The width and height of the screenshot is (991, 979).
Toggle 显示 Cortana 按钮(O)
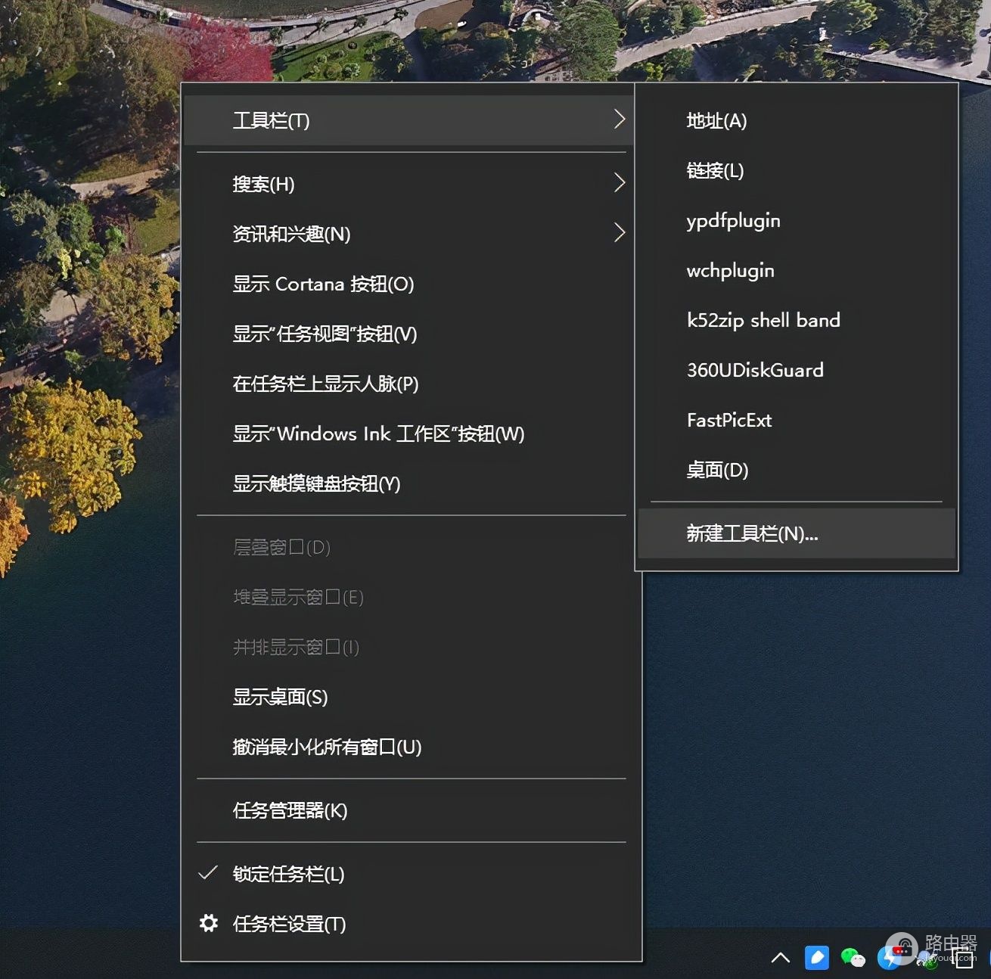click(411, 284)
